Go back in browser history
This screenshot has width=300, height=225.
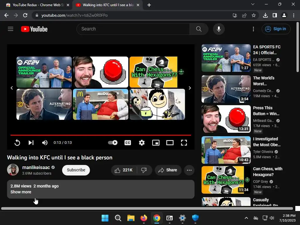pyautogui.click(x=6, y=15)
